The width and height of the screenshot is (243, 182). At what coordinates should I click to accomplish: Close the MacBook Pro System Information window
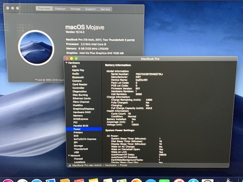tap(67, 58)
